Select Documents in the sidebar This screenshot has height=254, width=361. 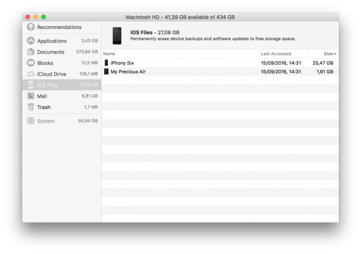[x=62, y=52]
